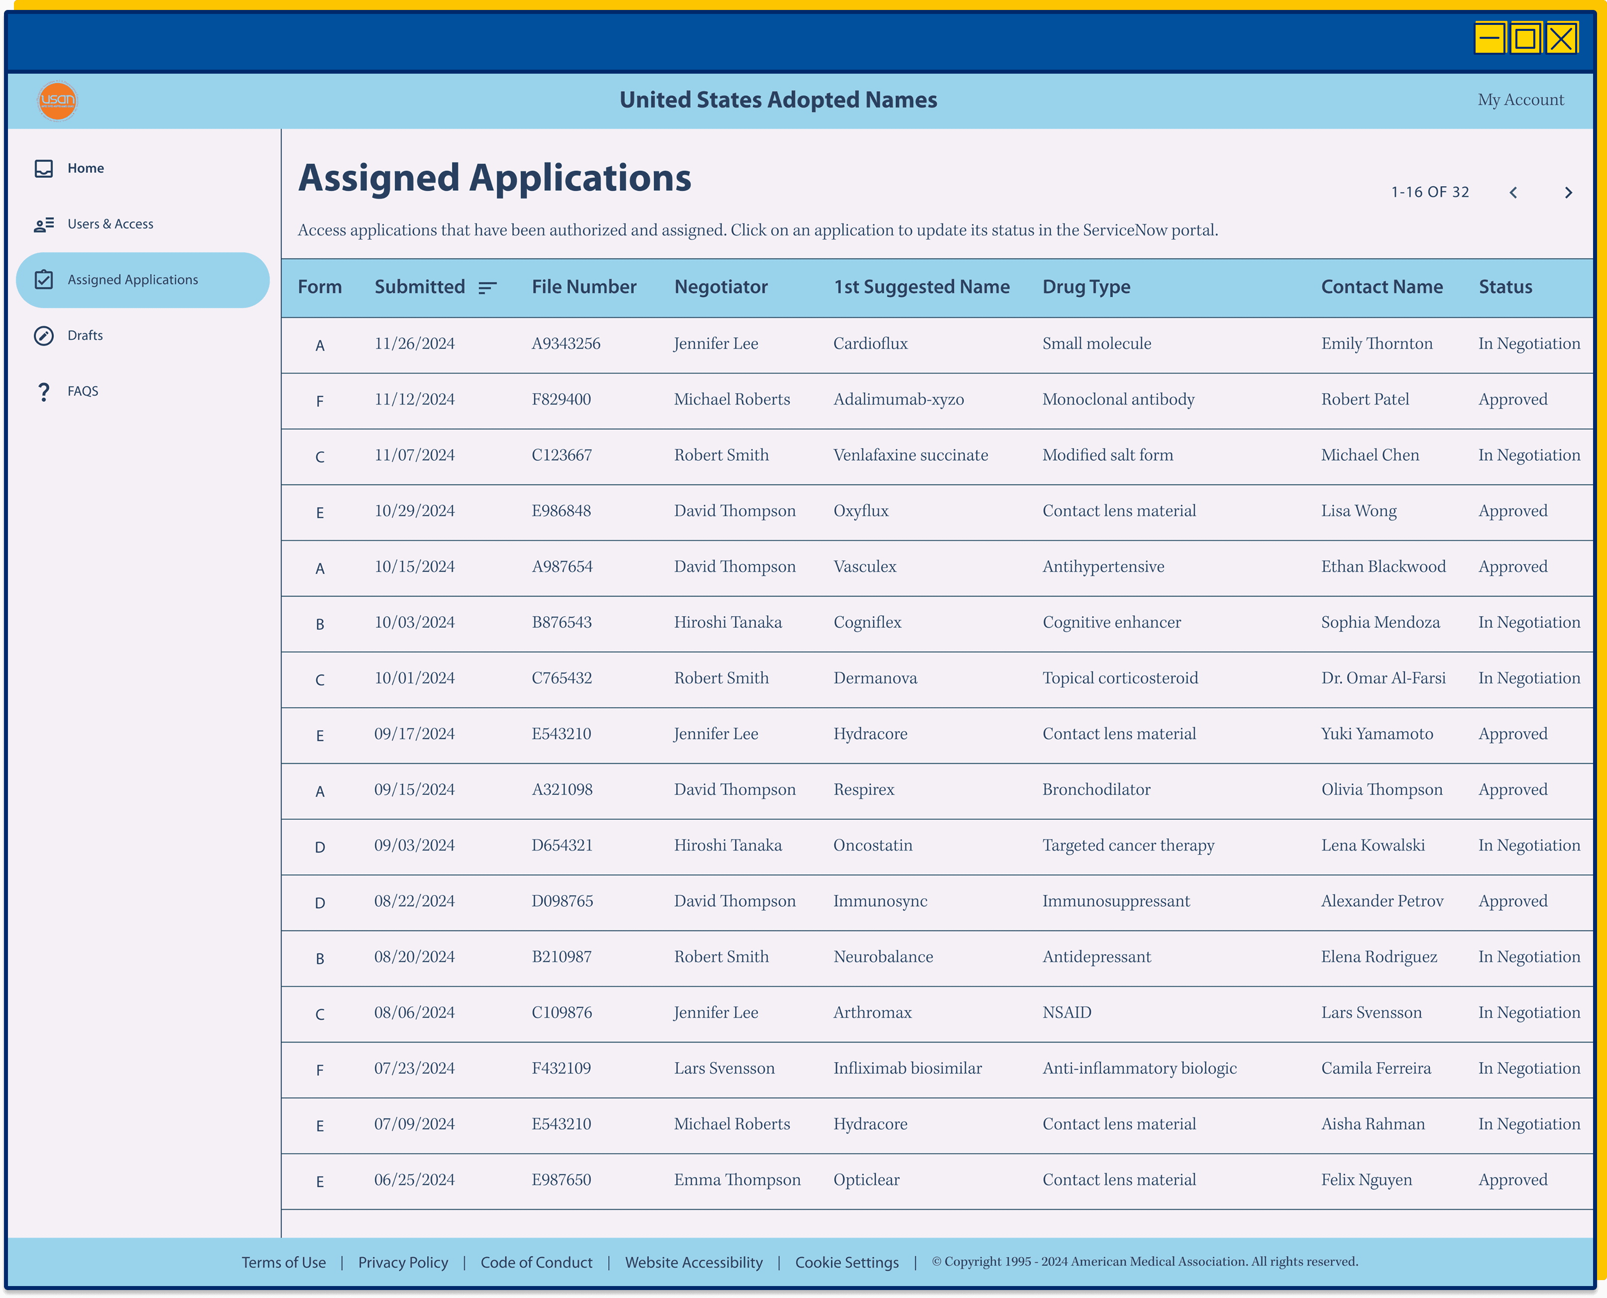Click the Vasculex name cell
Image resolution: width=1607 pixels, height=1298 pixels.
click(865, 567)
